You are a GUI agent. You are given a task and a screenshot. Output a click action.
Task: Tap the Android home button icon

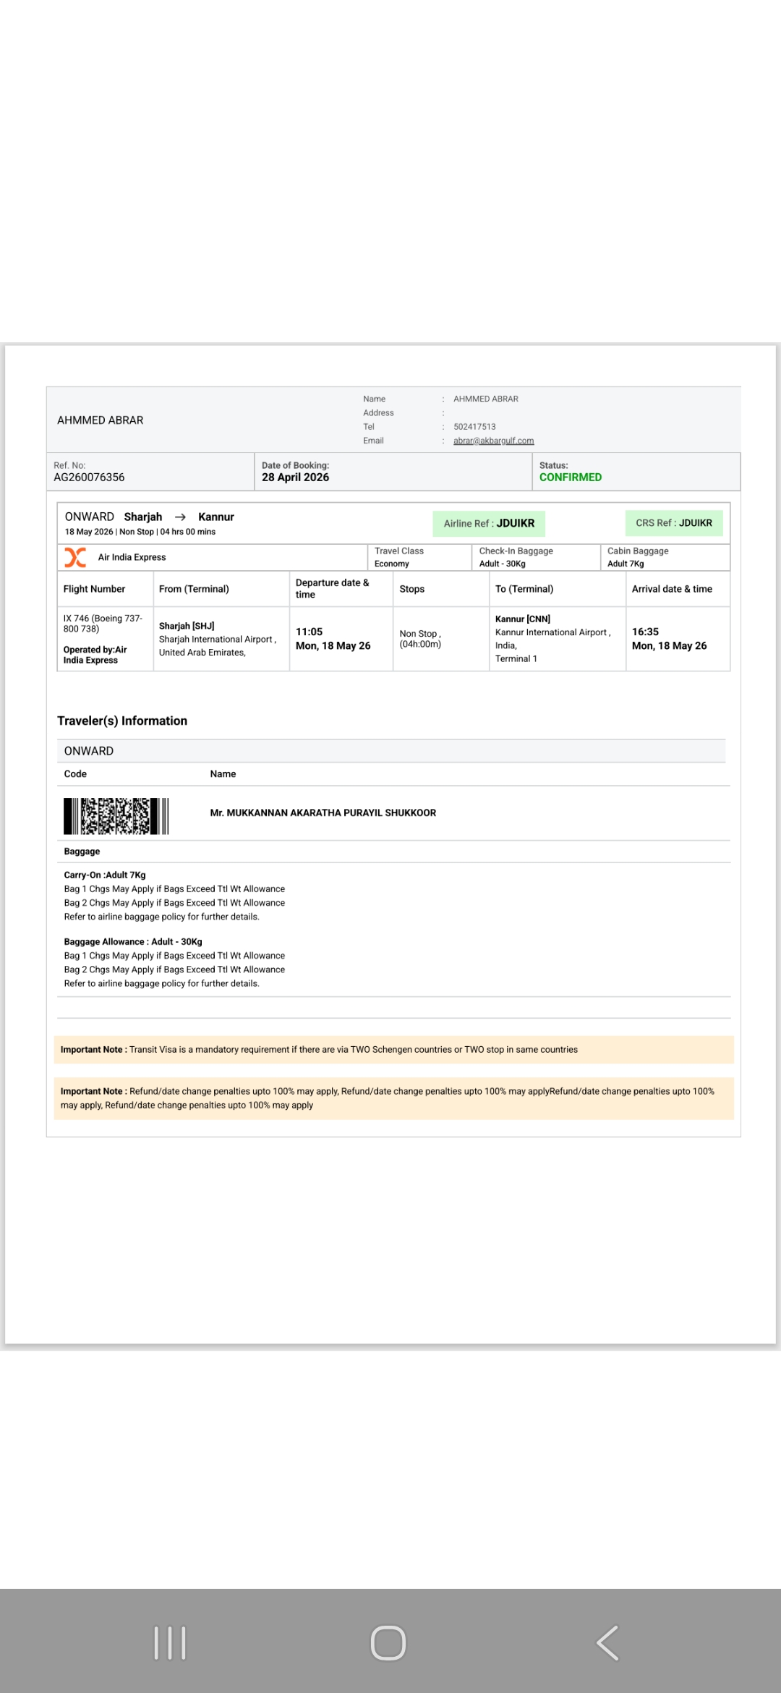[388, 1642]
